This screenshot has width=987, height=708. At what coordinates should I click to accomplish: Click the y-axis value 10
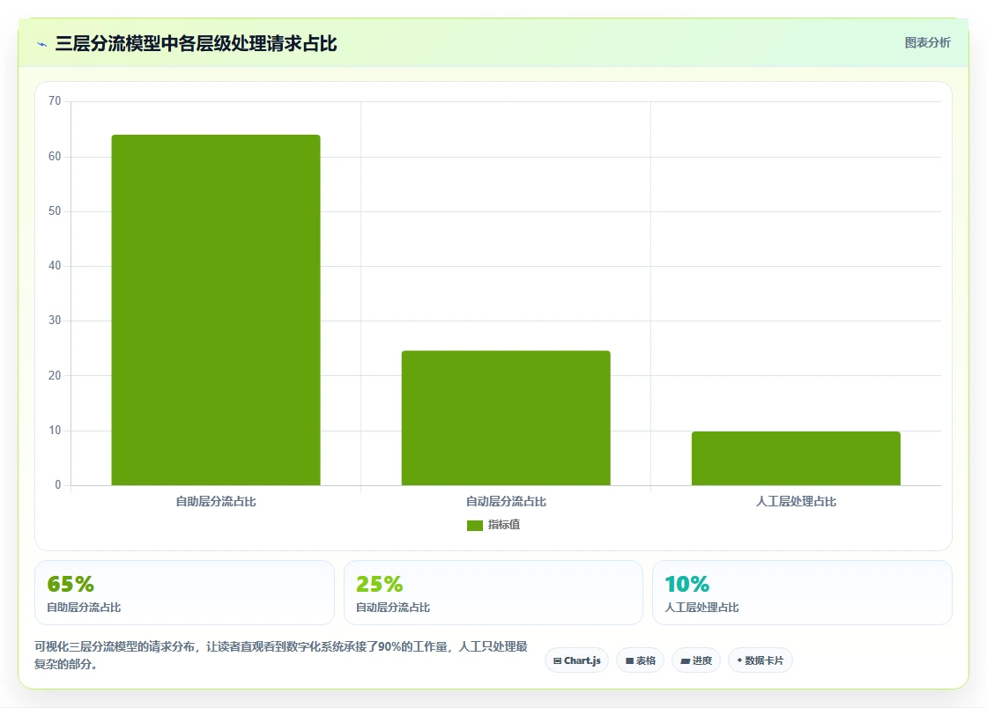pos(55,431)
